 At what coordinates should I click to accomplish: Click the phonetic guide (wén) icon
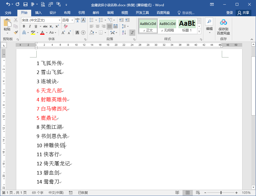77,20
